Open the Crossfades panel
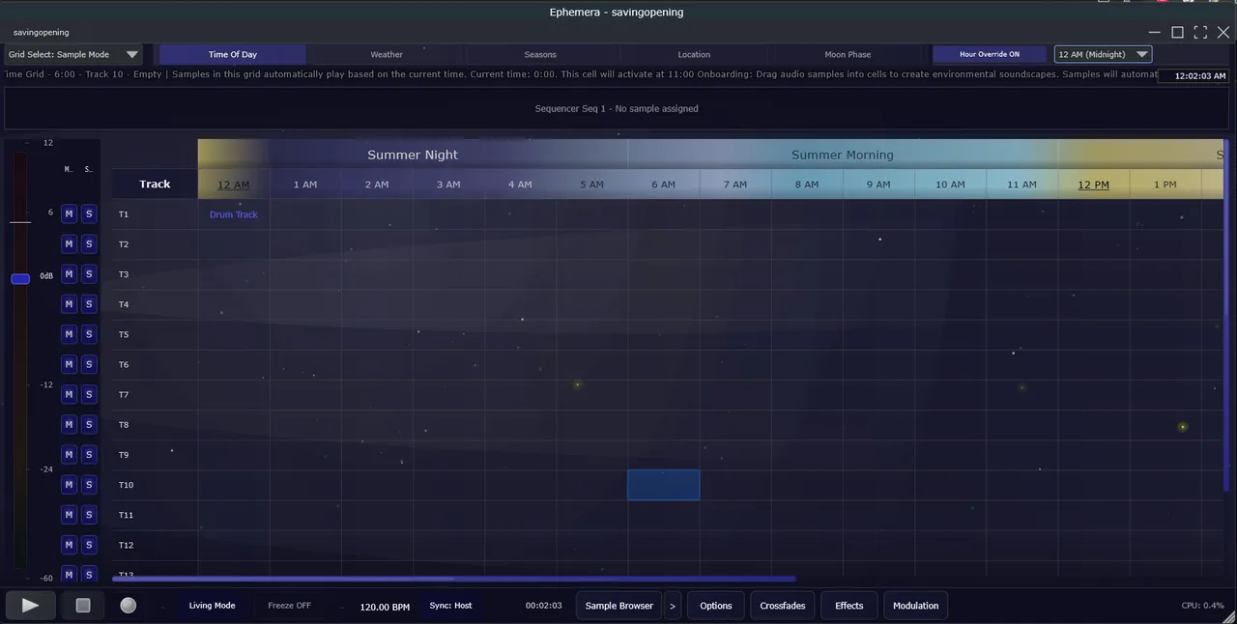This screenshot has height=624, width=1237. (x=782, y=606)
